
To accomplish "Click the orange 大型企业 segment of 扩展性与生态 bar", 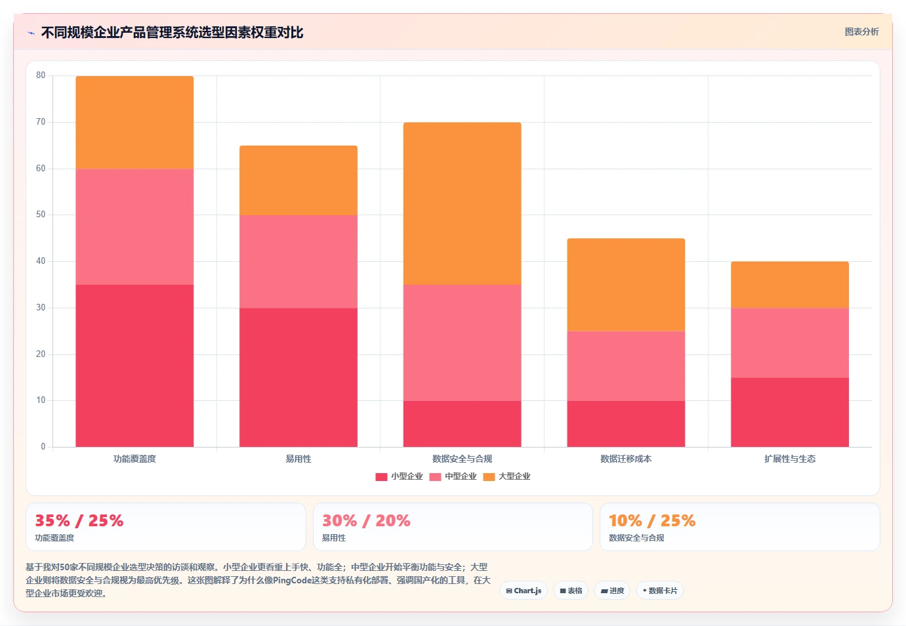I will (x=790, y=285).
